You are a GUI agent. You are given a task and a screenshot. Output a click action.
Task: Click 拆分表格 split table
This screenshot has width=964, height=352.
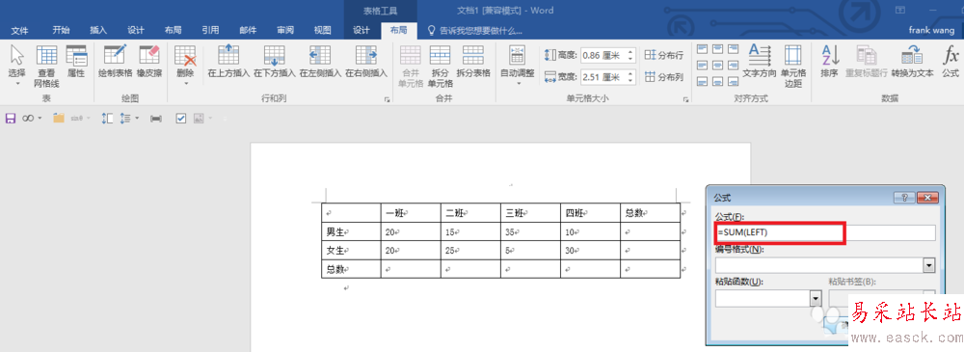point(473,62)
